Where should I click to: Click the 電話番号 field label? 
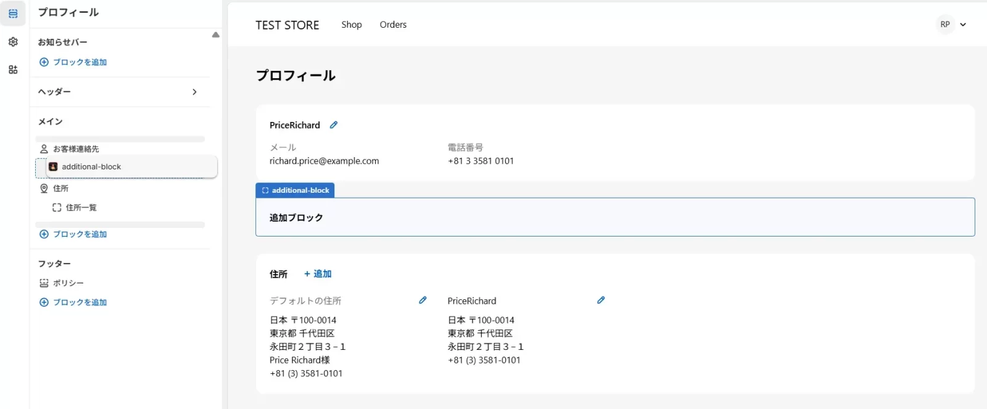pyautogui.click(x=465, y=148)
